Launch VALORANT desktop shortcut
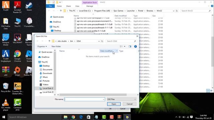 pos(17,39)
